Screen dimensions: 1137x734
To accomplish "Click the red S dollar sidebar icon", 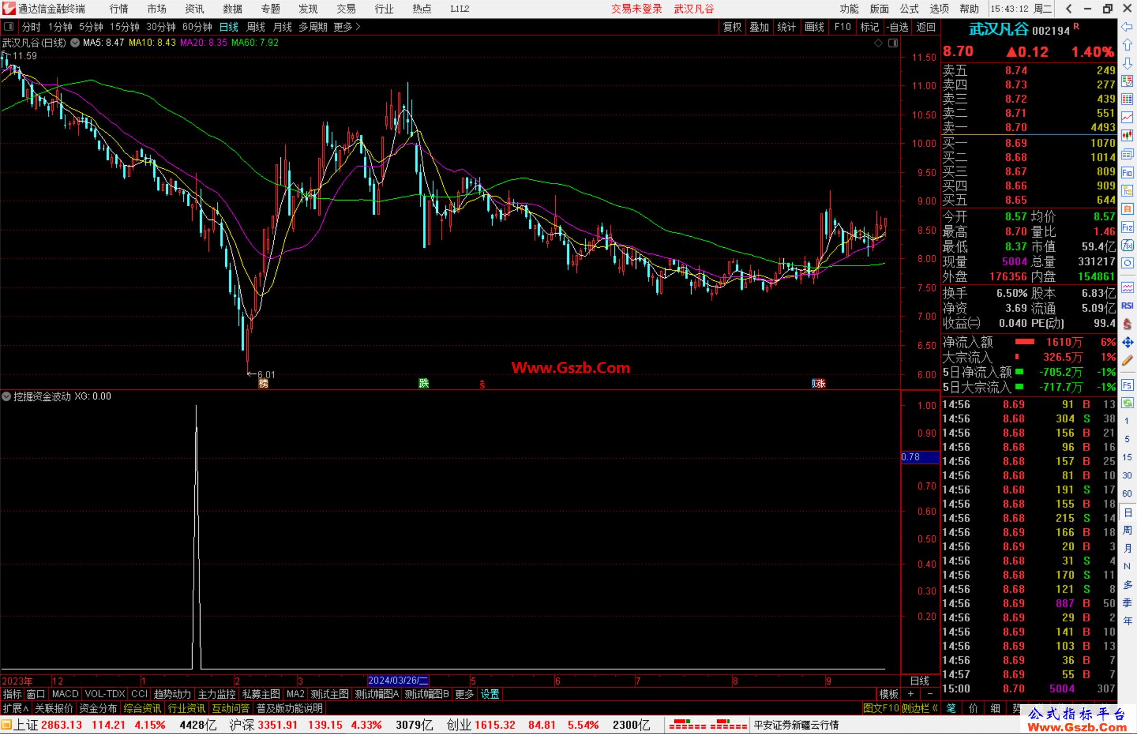I will coord(1127,324).
